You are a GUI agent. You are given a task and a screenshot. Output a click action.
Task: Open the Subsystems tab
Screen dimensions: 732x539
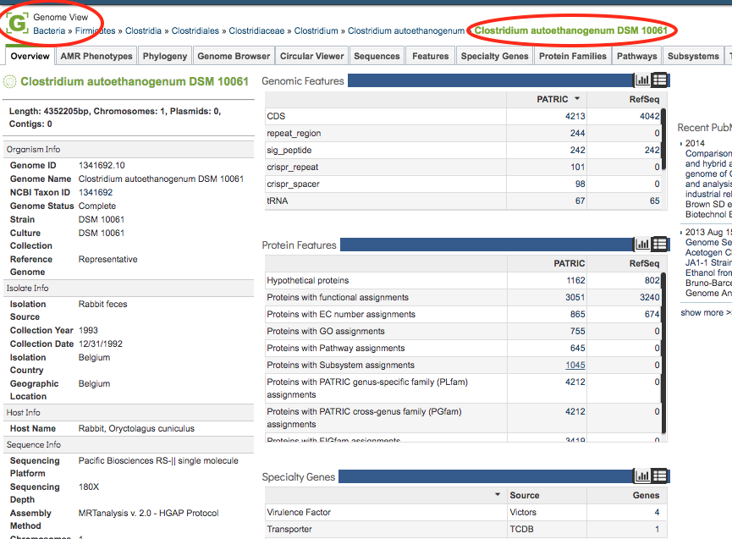click(693, 56)
